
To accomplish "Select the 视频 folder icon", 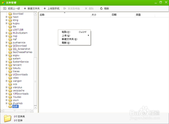I will click(x=10, y=106).
